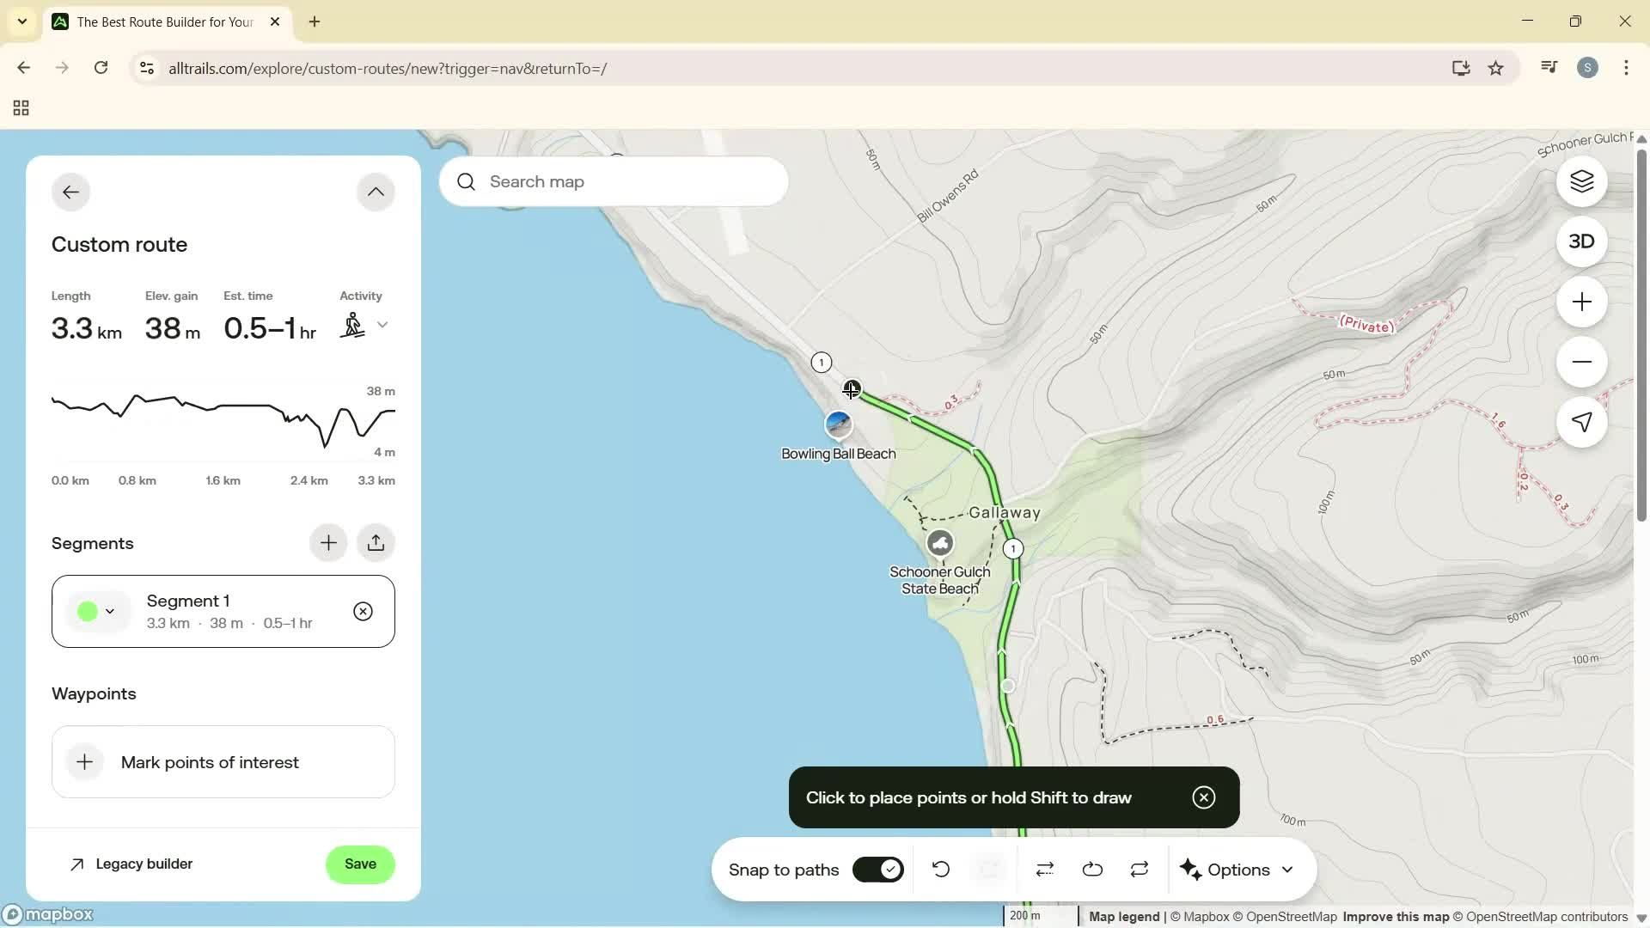Collapse the Custom route panel
The image size is (1650, 928).
pos(376,191)
